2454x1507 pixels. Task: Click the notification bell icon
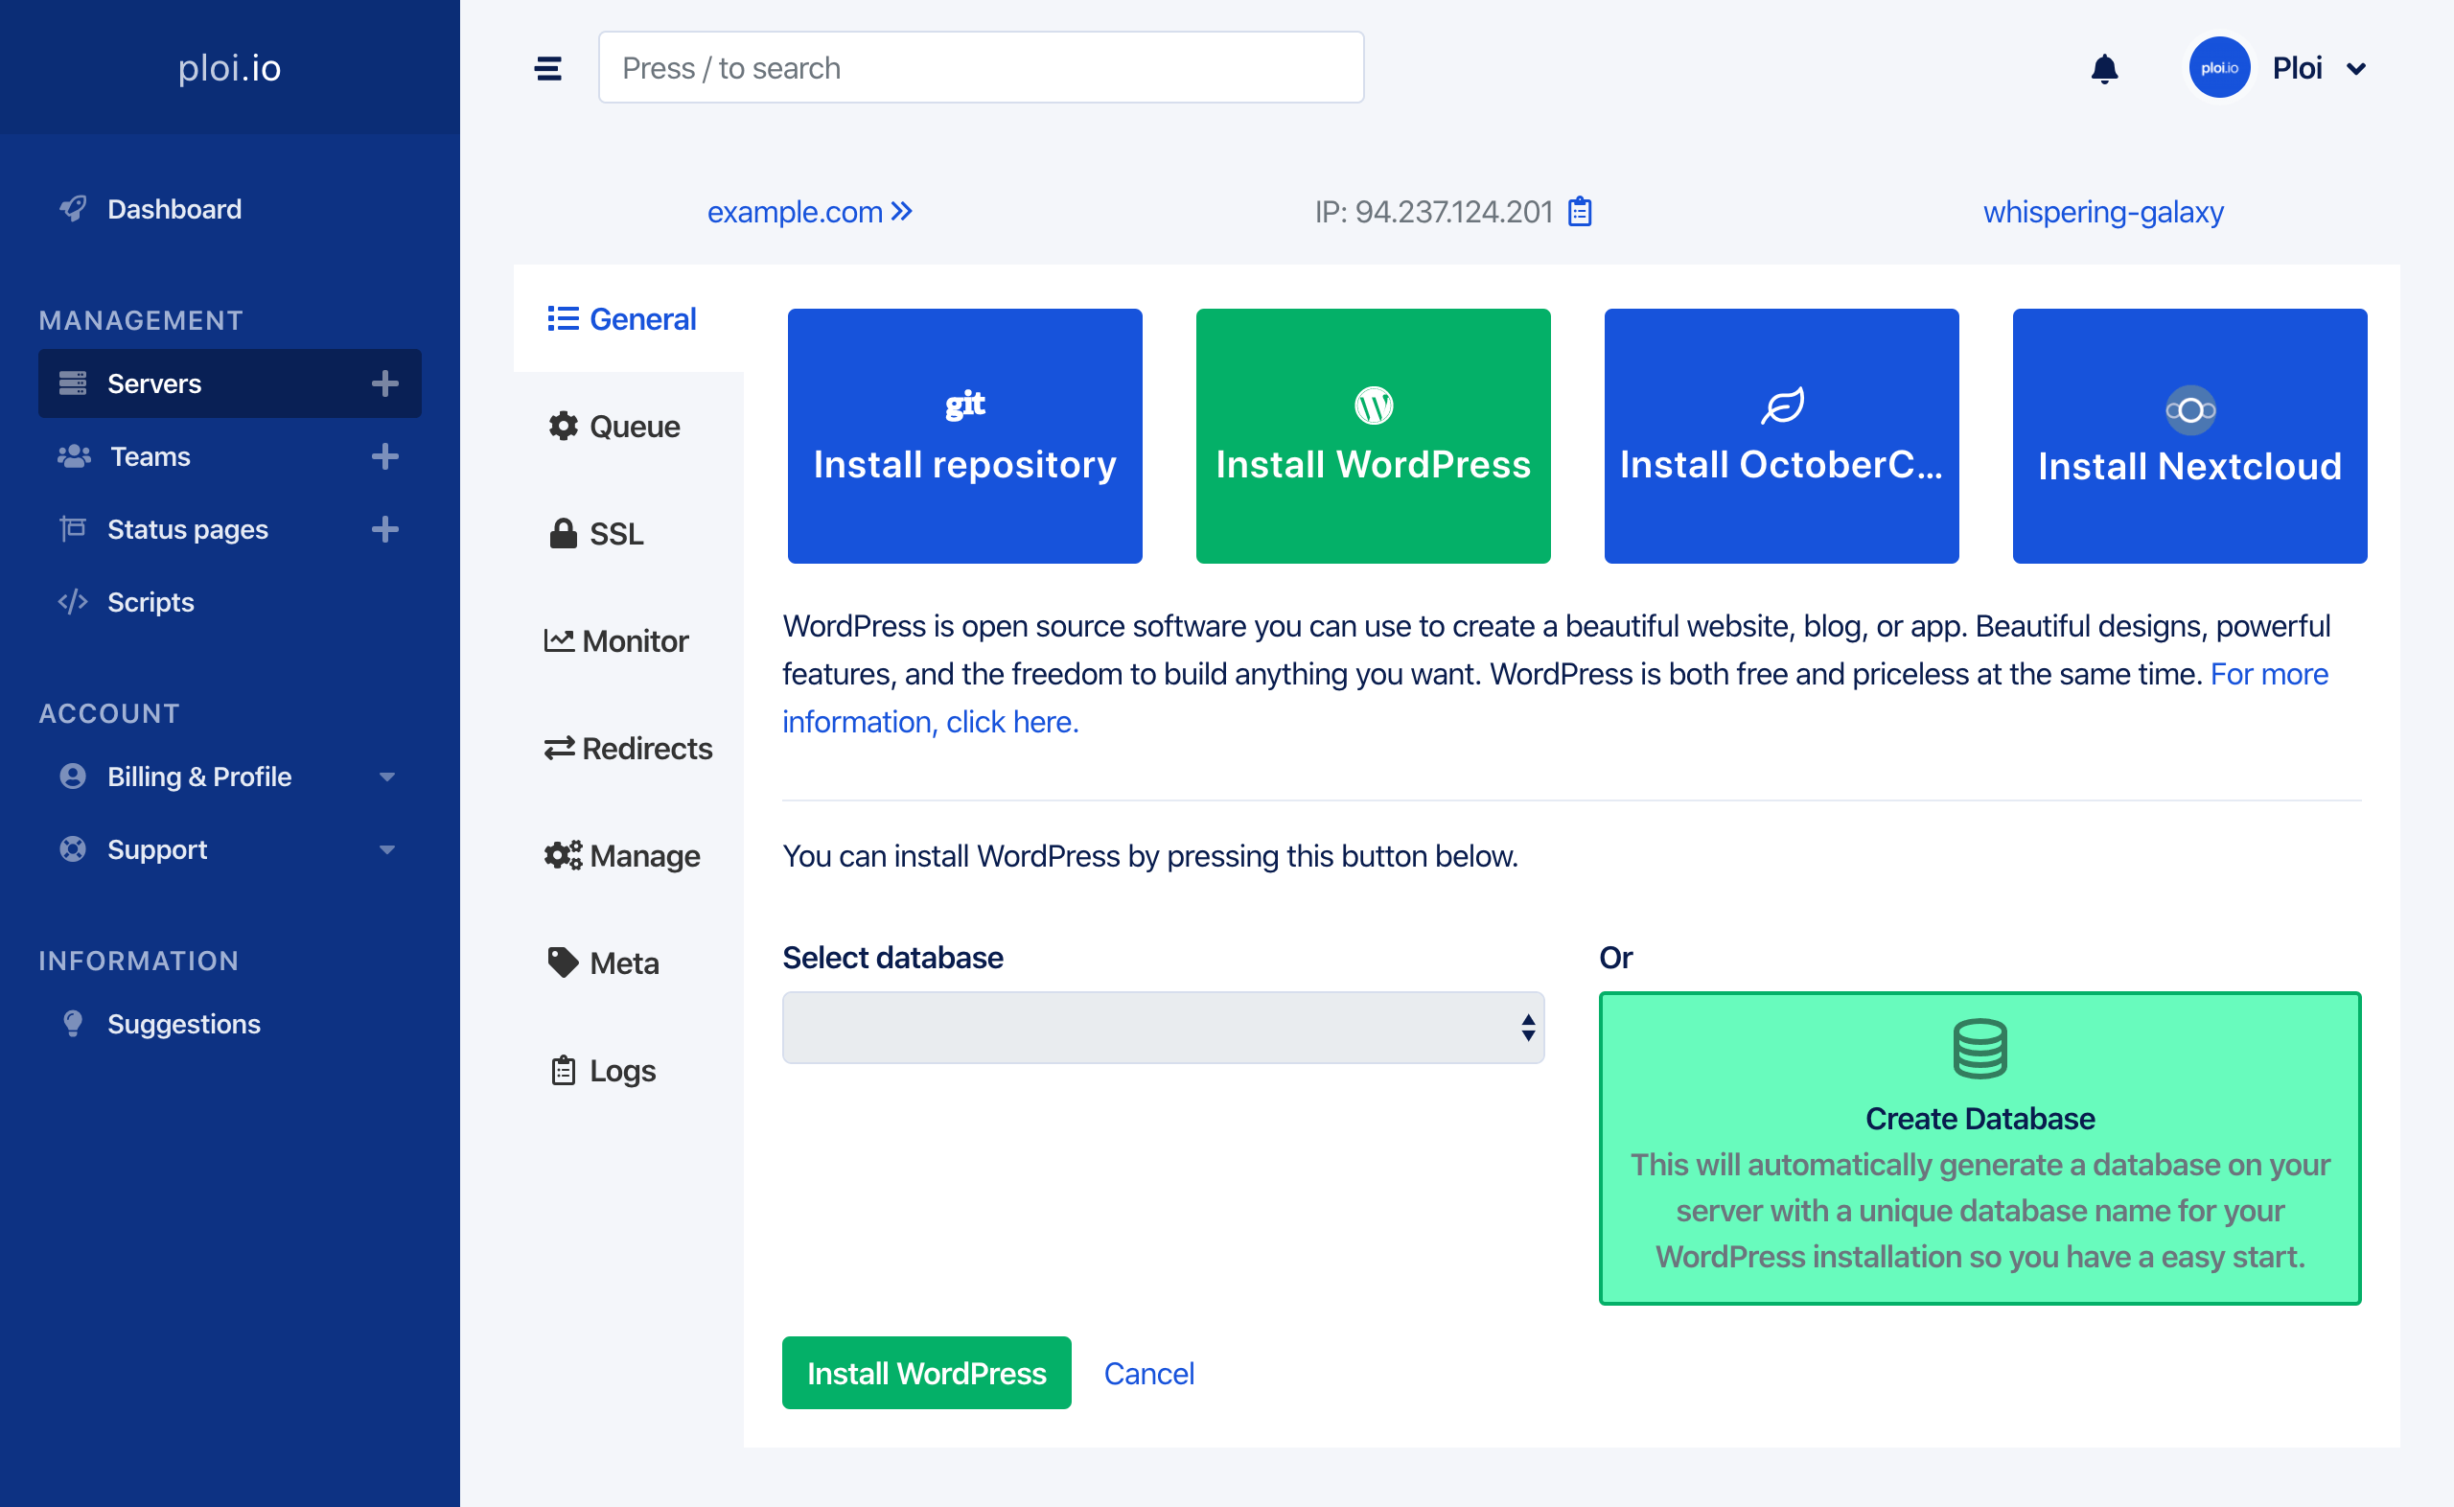2103,69
